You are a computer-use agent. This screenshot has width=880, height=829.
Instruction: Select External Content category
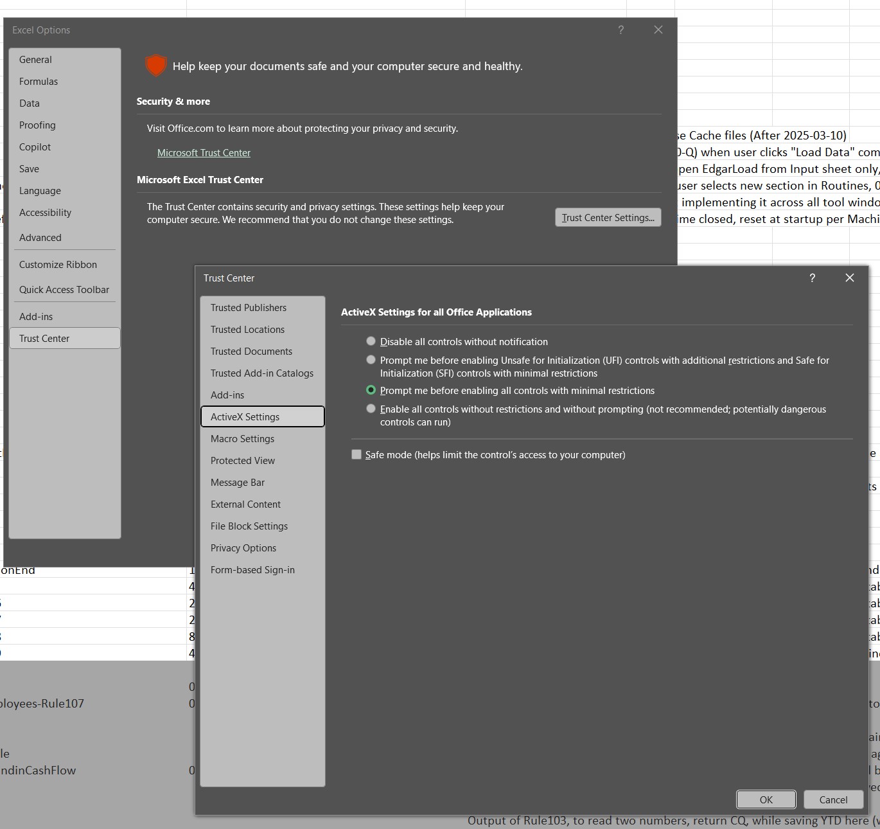[245, 504]
